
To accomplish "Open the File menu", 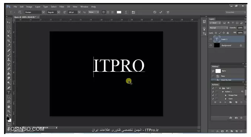I will click(x=15, y=7).
